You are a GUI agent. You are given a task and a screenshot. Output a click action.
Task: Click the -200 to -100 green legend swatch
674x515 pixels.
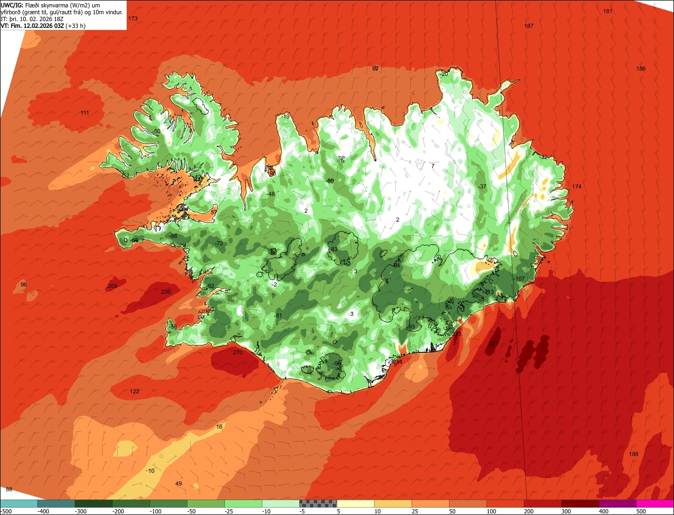[131, 503]
